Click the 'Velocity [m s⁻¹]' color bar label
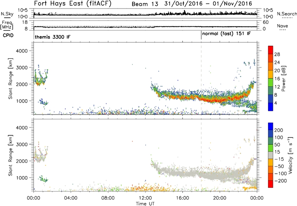This screenshot has height=206, width=297. pyautogui.click(x=290, y=155)
